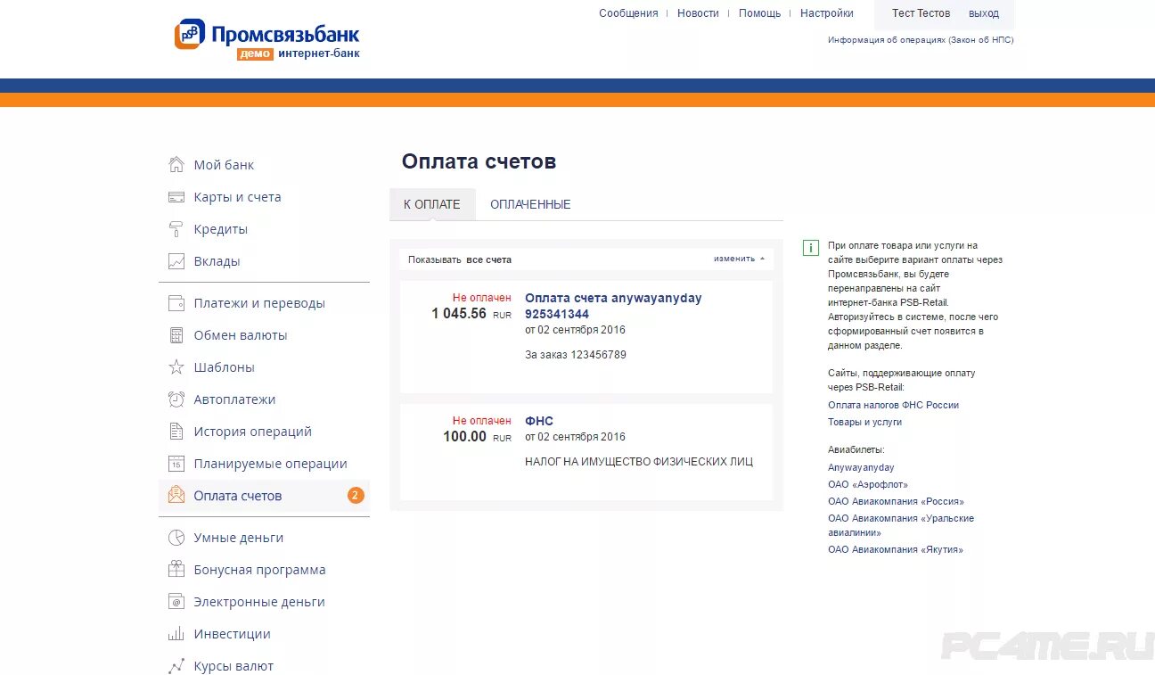1155x675 pixels.
Task: Open Помощь in the top menu
Action: pyautogui.click(x=759, y=13)
